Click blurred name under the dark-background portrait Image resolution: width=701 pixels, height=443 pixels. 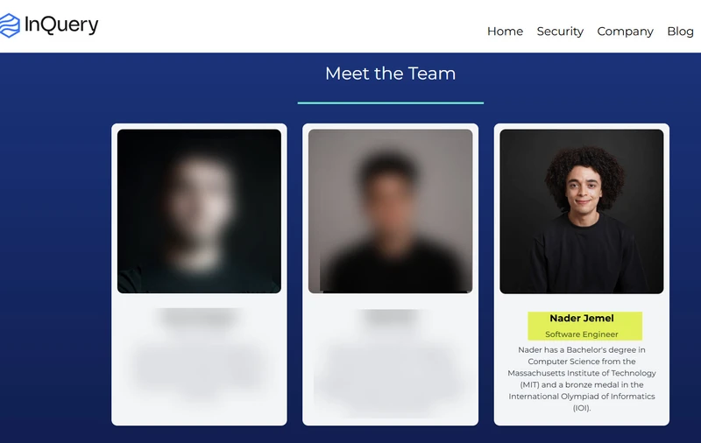(199, 317)
